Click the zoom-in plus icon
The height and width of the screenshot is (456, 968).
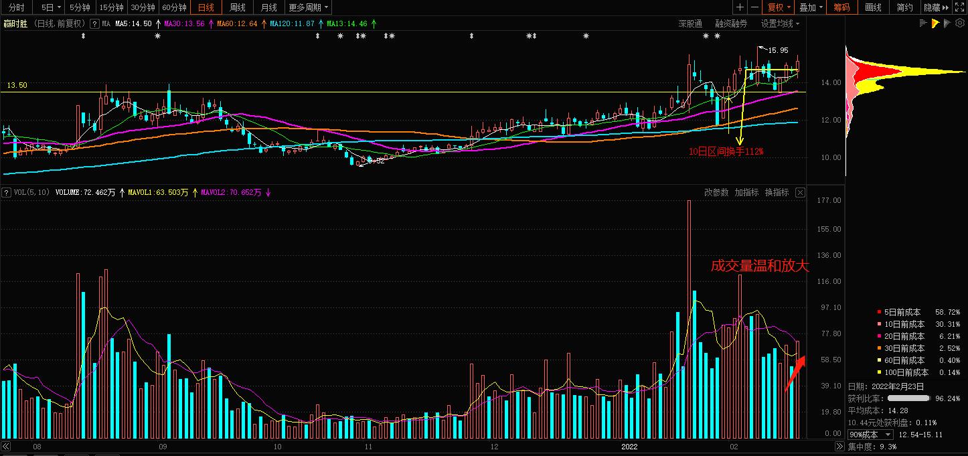(x=740, y=7)
